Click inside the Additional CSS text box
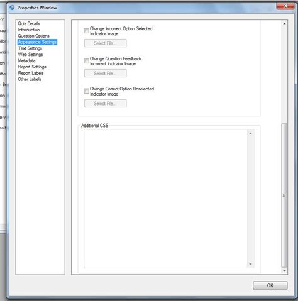Image resolution: width=298 pixels, height=301 pixels. pos(165,199)
